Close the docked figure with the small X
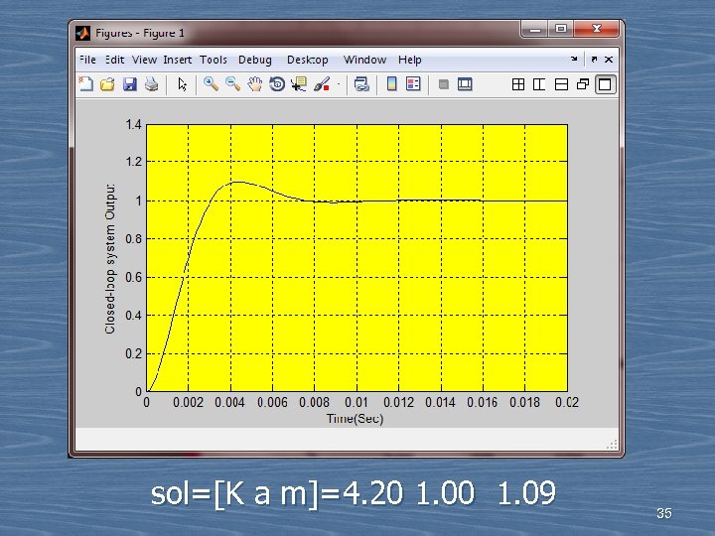This screenshot has width=715, height=536. (x=609, y=60)
